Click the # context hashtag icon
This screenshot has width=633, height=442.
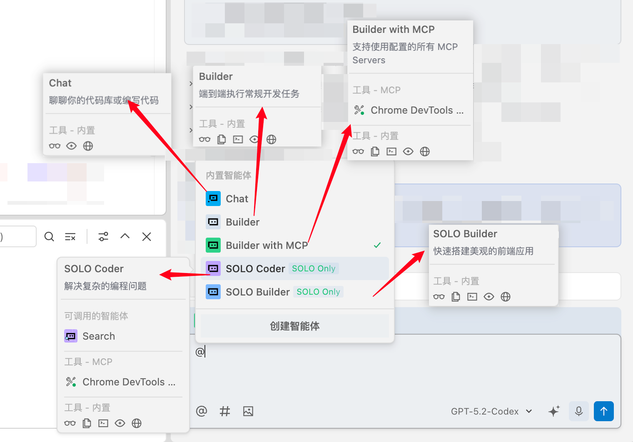click(225, 411)
